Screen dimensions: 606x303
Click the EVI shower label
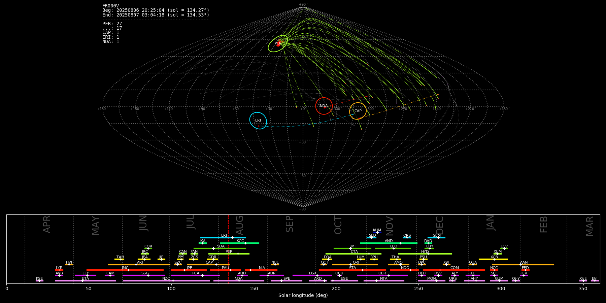(595, 279)
